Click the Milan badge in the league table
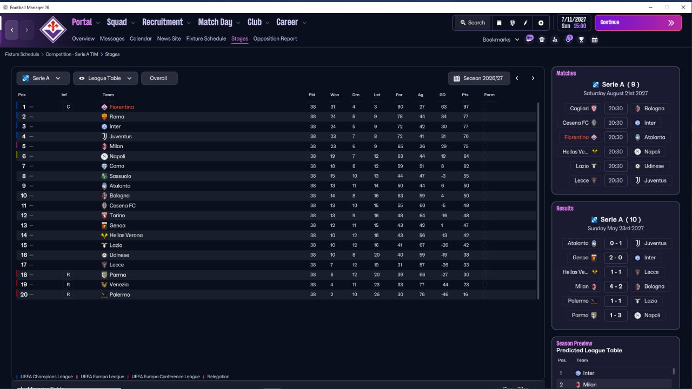The width and height of the screenshot is (692, 389). 104,146
